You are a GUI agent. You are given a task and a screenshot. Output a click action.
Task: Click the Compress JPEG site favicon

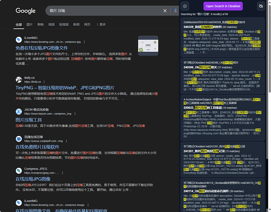click(x=19, y=171)
